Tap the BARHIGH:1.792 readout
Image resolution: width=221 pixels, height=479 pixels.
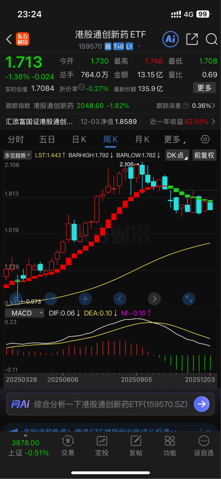pos(91,155)
